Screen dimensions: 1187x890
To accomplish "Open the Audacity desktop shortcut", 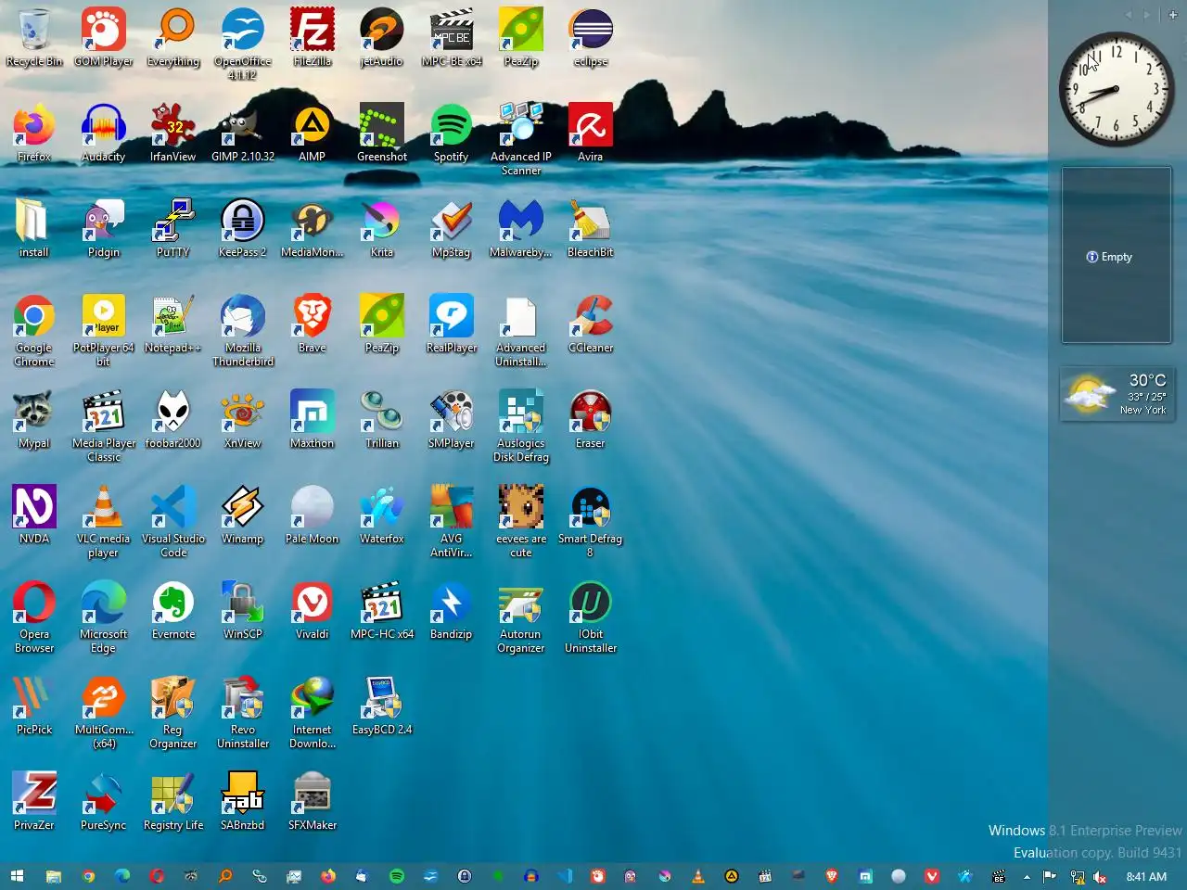I will pos(104,133).
